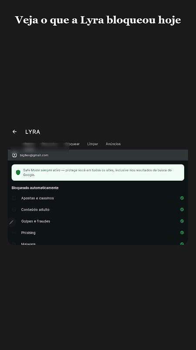196x350 pixels.
Task: Click the bigileo@gmail.com account email
Action: [34, 155]
